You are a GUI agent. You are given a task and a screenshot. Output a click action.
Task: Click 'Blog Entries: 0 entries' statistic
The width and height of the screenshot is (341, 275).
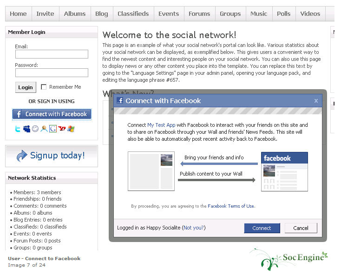click(x=38, y=220)
